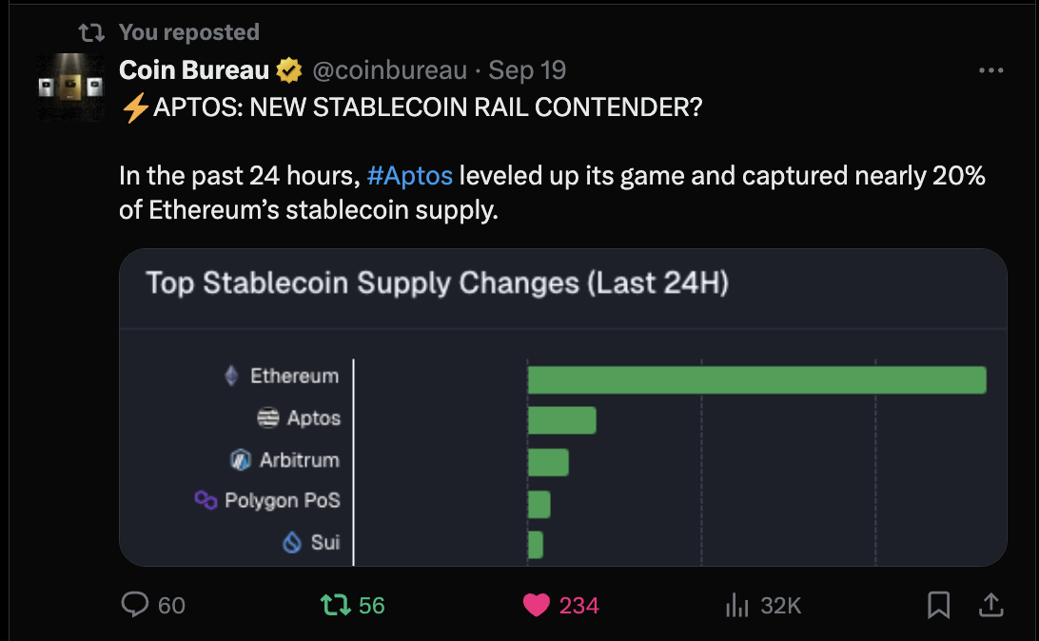Screen dimensions: 1039x641
Task: Click the Coin Bureau display name
Action: 194,70
